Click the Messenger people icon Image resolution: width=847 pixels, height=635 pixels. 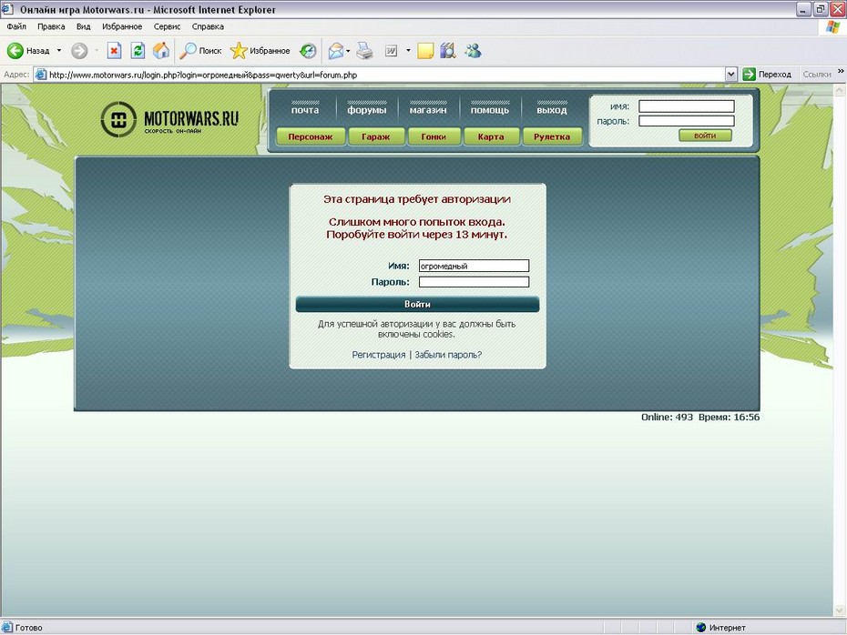(x=474, y=51)
